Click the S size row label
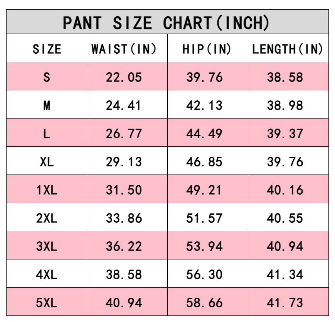Viewport: 335px width, 322px height. 47,77
